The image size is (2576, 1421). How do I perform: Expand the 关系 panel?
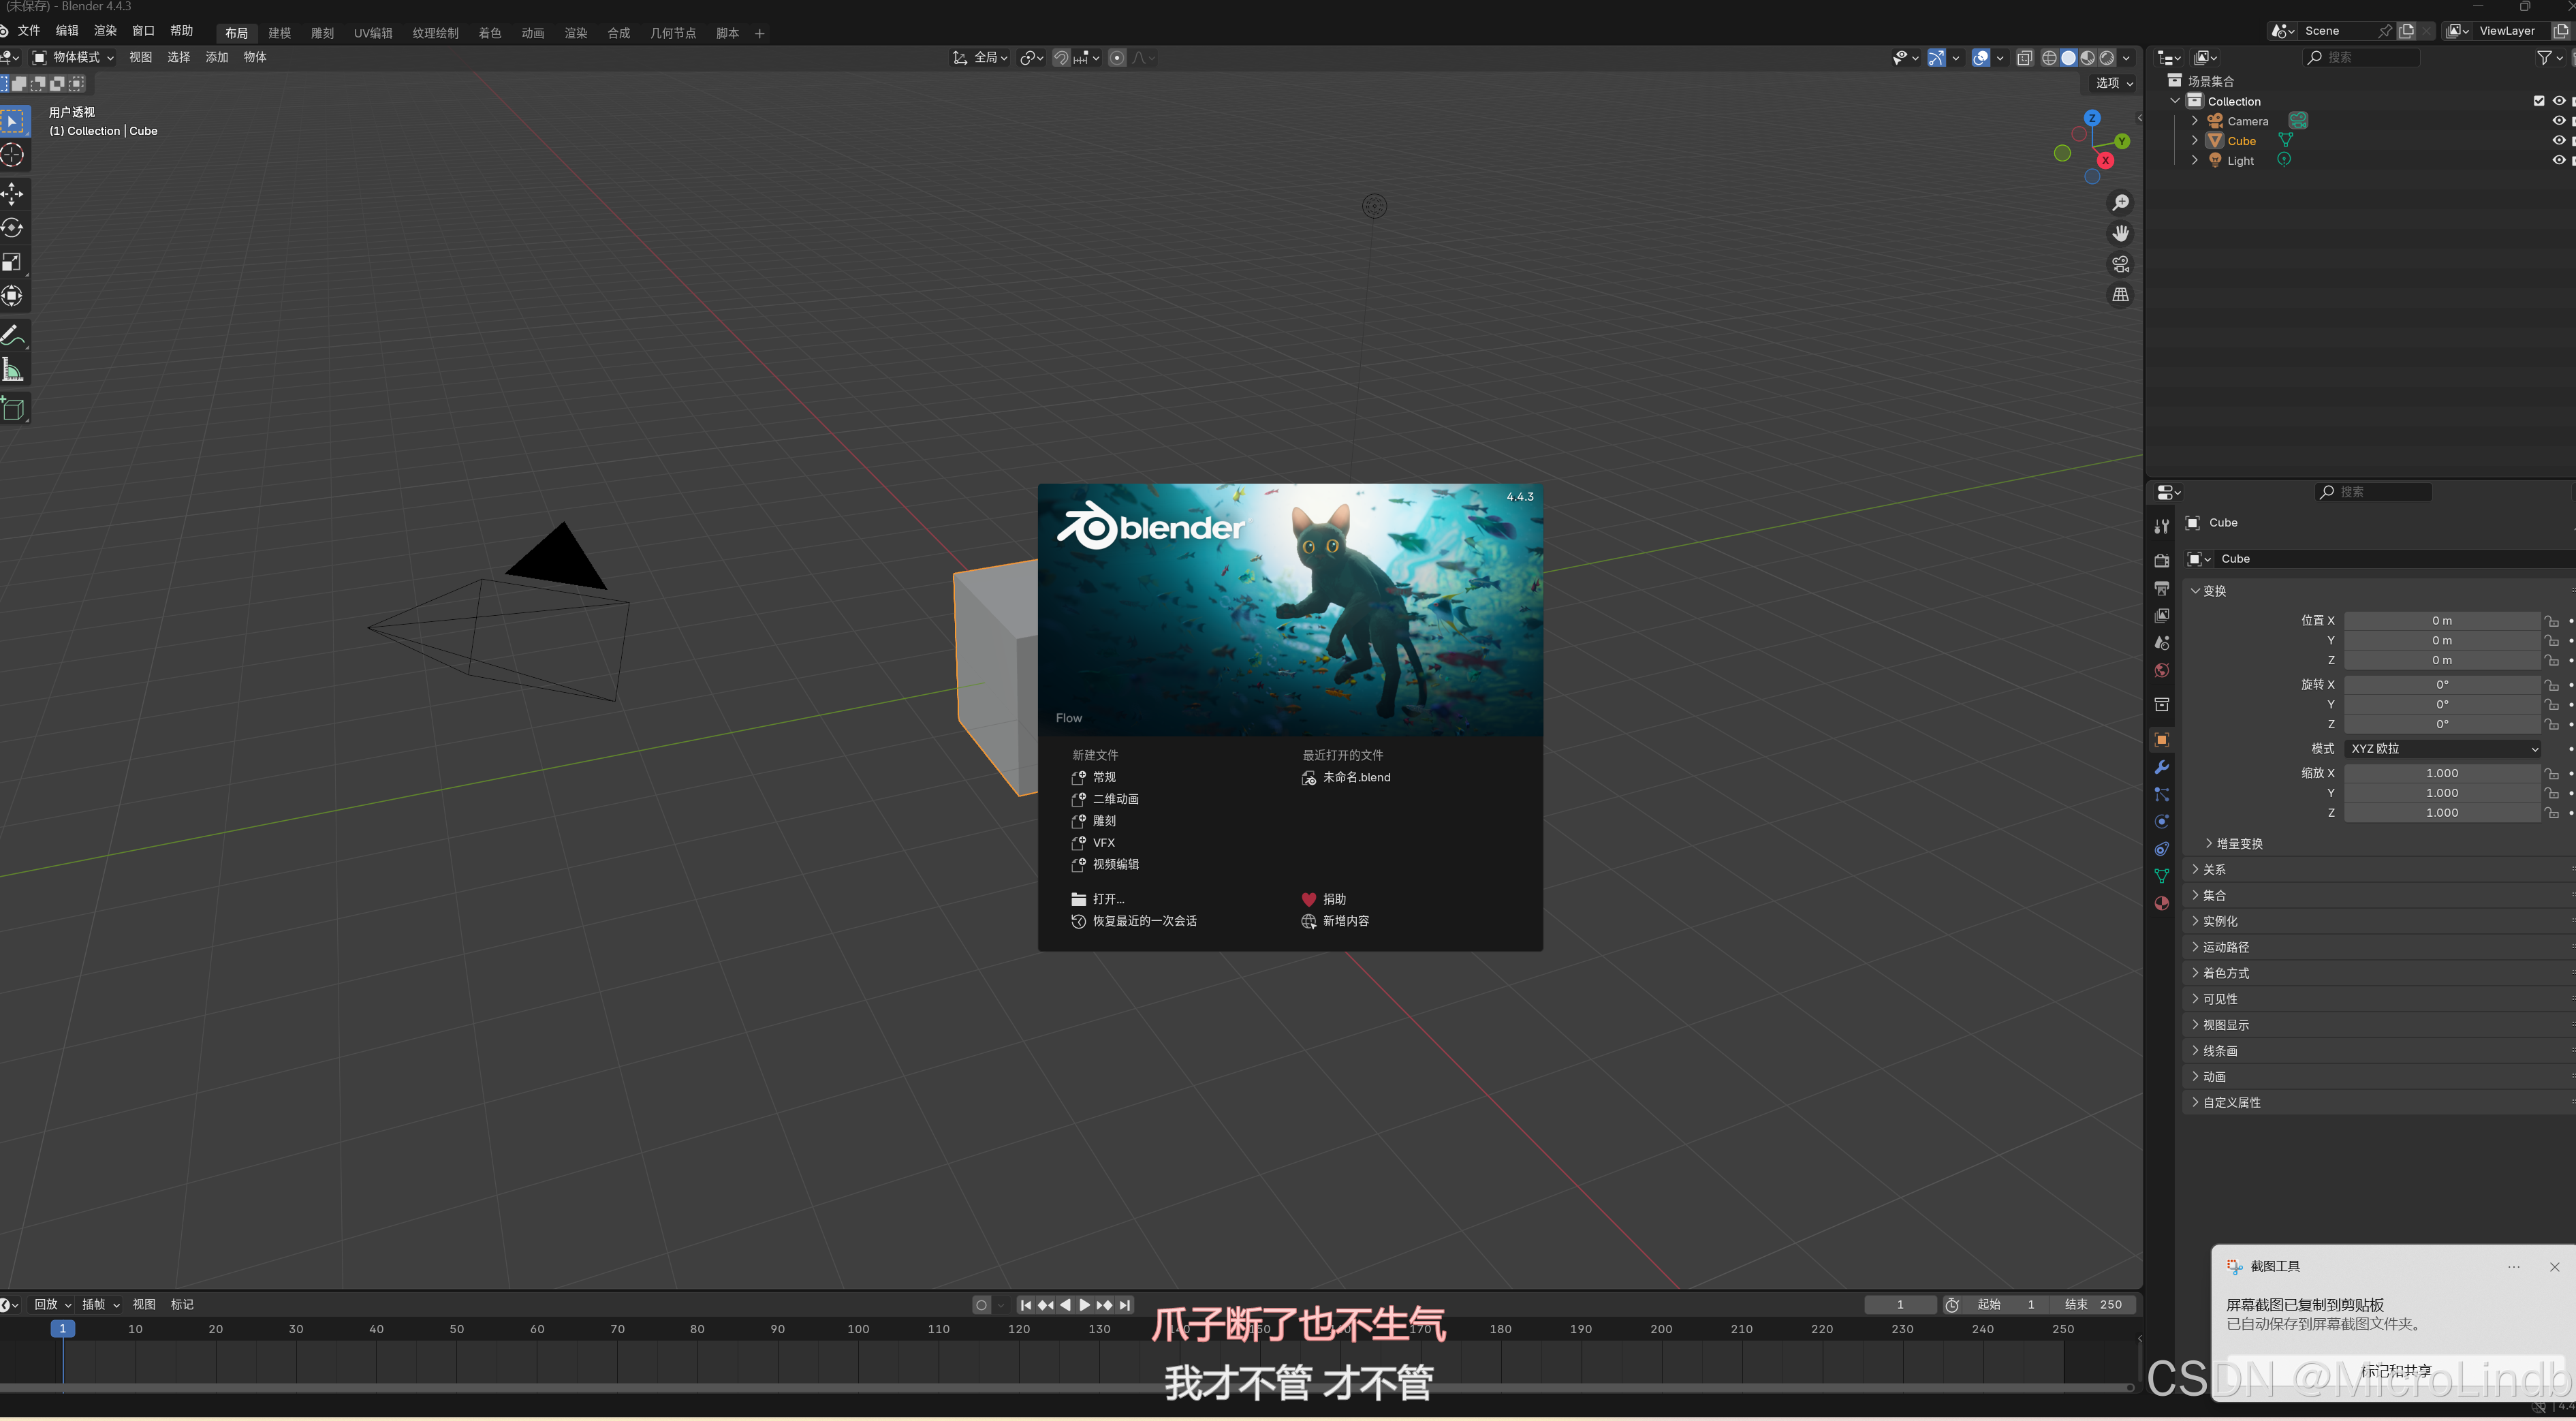coord(2214,870)
